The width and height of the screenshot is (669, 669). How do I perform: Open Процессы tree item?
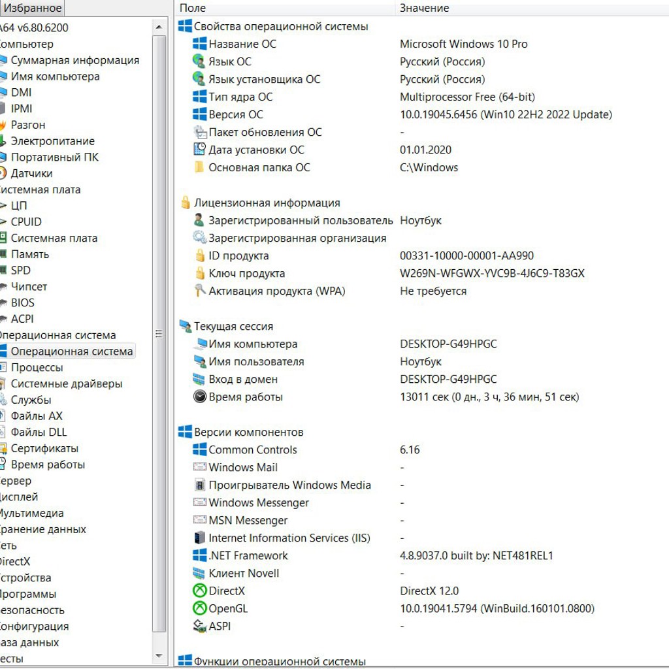37,368
